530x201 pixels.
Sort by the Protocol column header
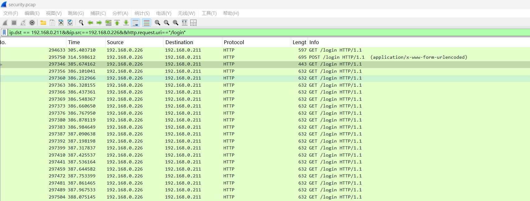coord(257,42)
